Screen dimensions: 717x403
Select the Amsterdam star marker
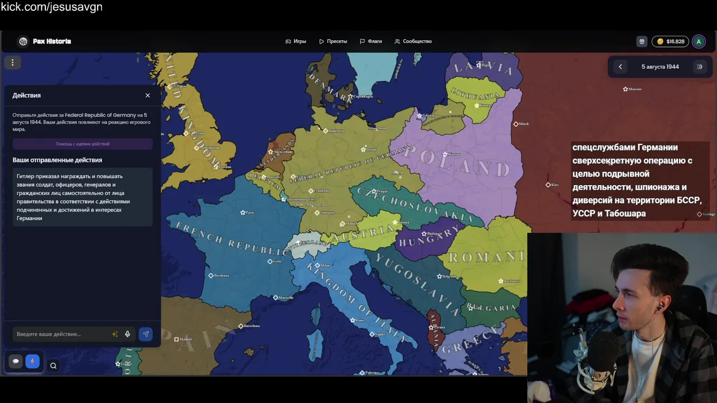(x=271, y=152)
